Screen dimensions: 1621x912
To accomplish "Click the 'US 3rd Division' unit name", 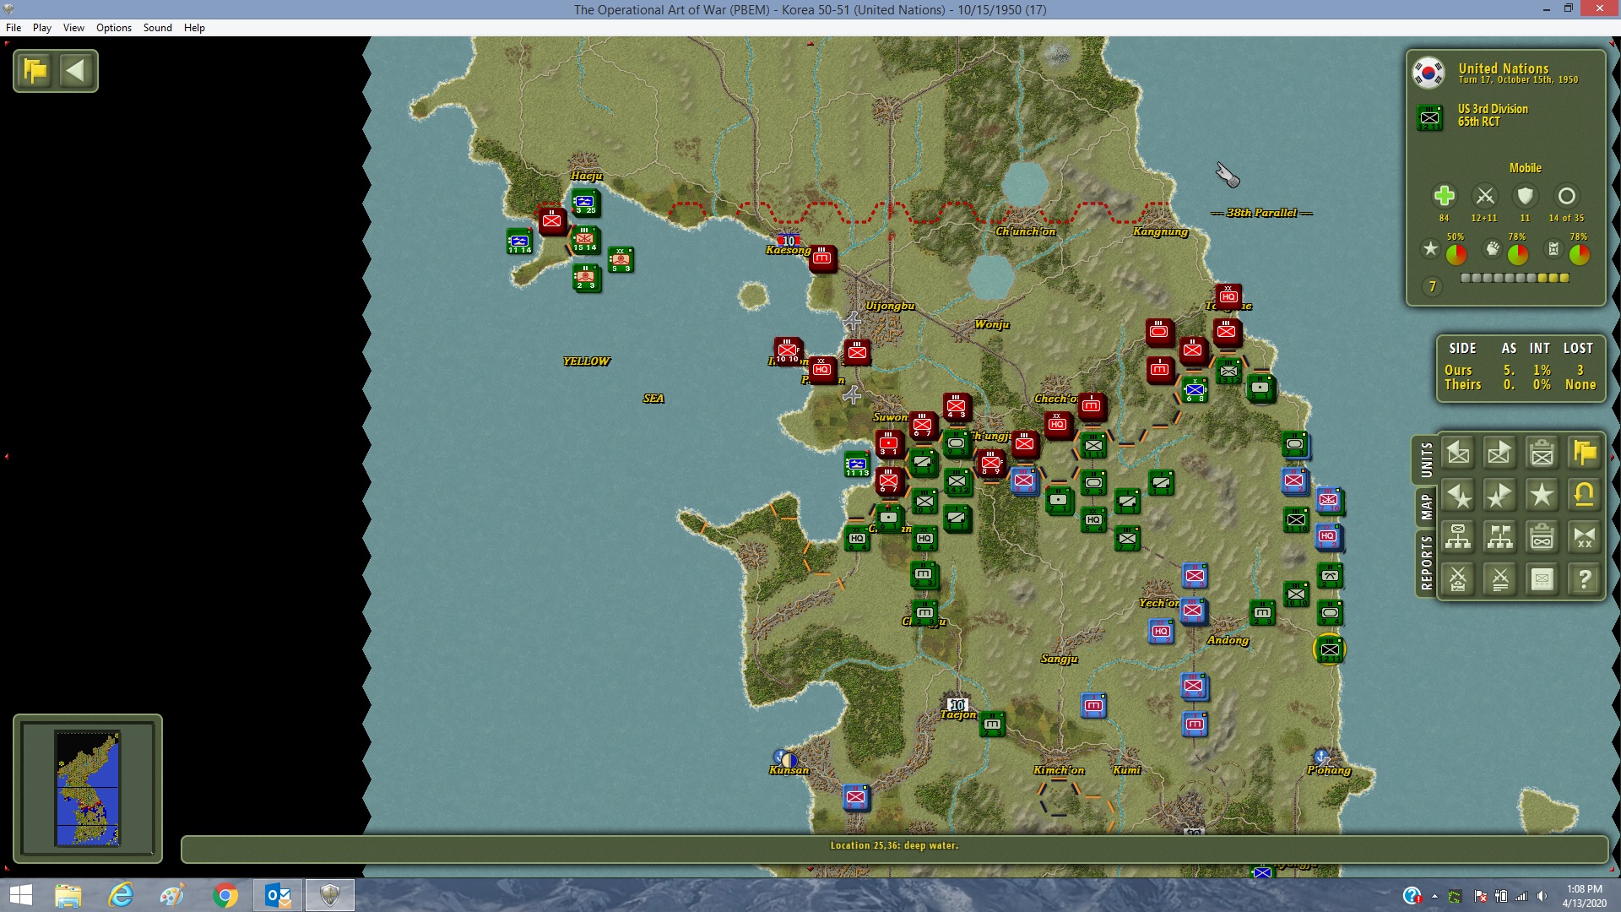I will coord(1493,109).
